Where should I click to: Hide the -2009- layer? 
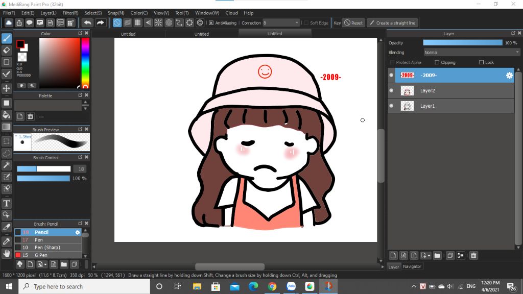coord(391,76)
